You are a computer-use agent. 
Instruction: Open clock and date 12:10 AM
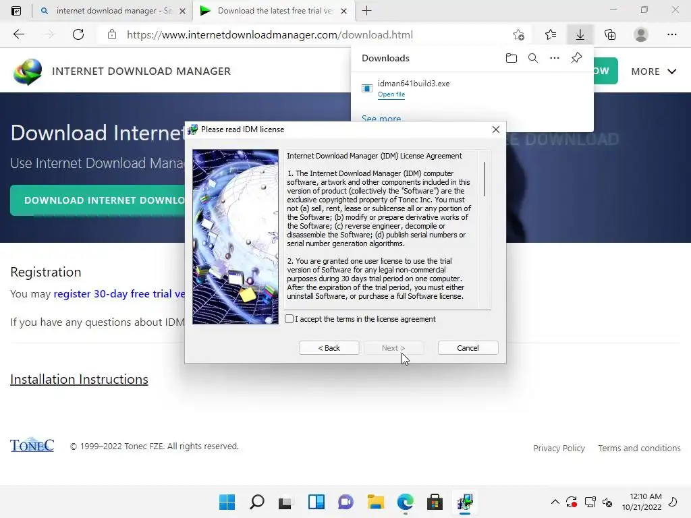coord(642,502)
